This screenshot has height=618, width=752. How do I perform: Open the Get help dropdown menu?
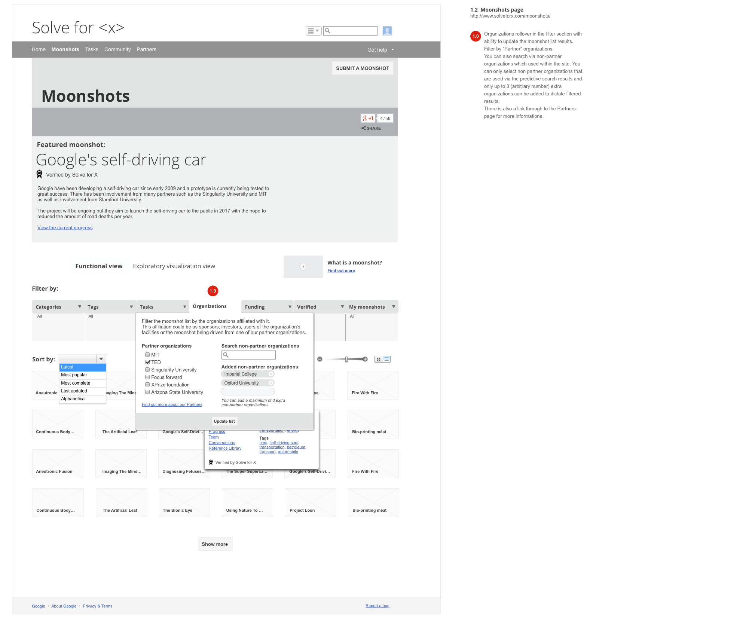[x=380, y=50]
